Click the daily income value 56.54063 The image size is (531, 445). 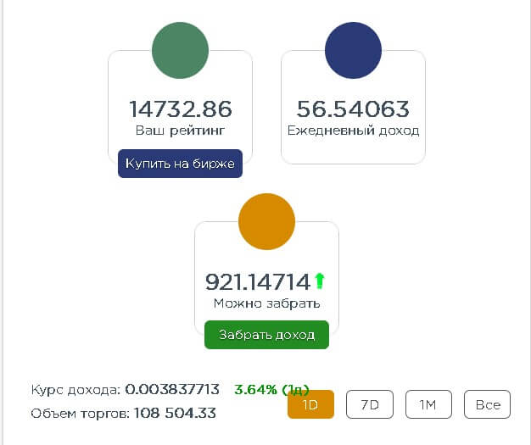click(353, 109)
